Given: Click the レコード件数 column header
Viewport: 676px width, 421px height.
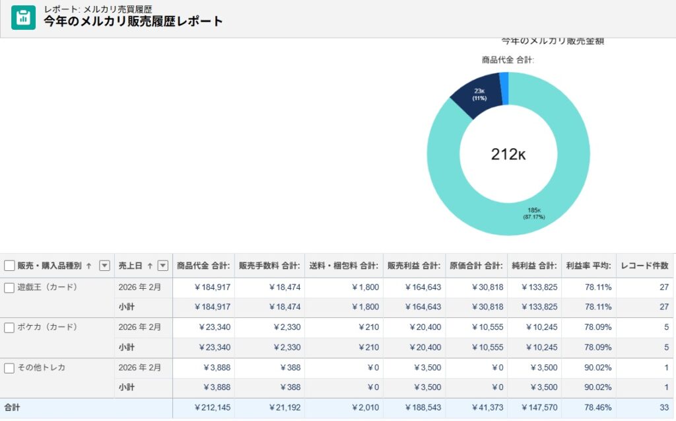Looking at the screenshot, I should 644,266.
